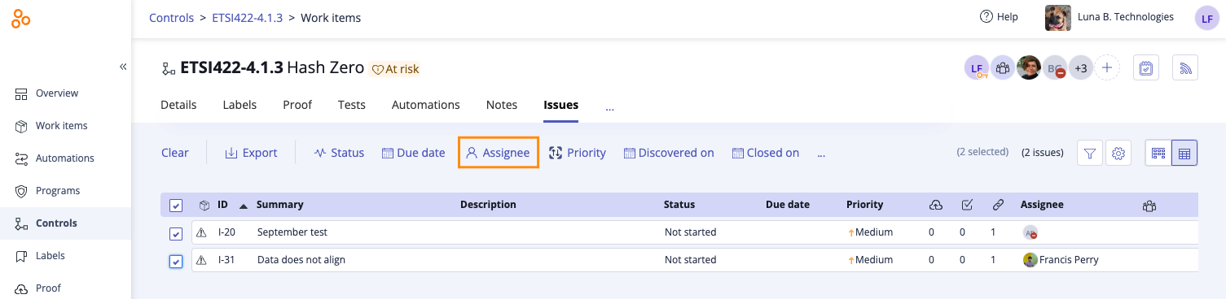Open the calendar checklist icon button
Image resolution: width=1226 pixels, height=299 pixels.
coord(1145,68)
